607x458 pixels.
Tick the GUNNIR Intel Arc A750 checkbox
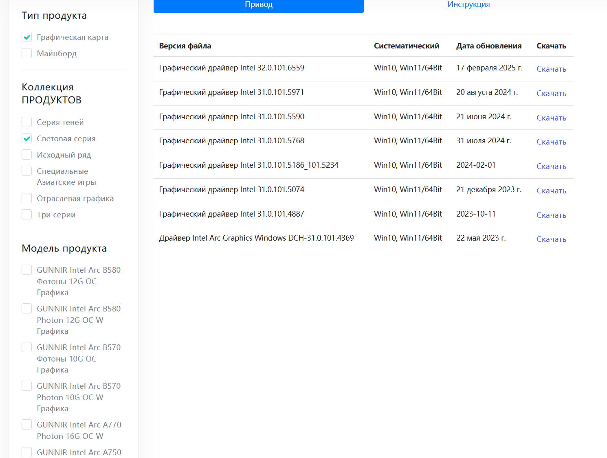pyautogui.click(x=27, y=452)
